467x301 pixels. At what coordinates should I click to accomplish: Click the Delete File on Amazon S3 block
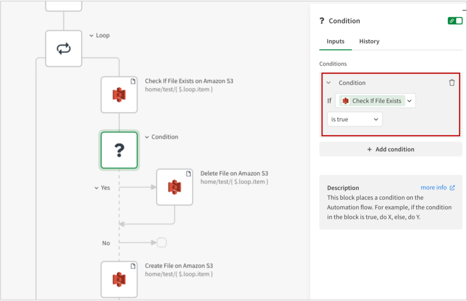click(175, 187)
